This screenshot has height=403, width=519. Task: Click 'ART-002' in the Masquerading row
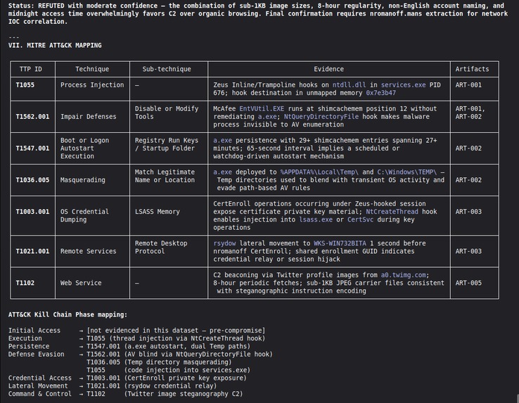point(468,180)
